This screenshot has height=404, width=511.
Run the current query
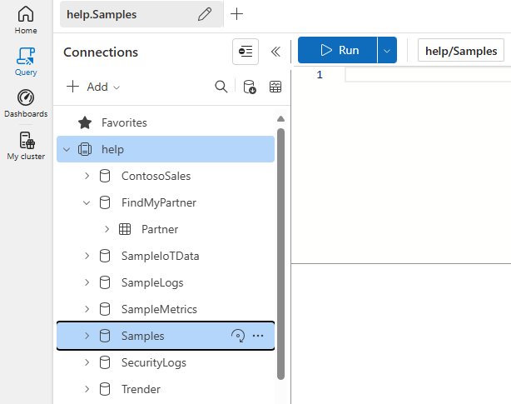point(338,50)
